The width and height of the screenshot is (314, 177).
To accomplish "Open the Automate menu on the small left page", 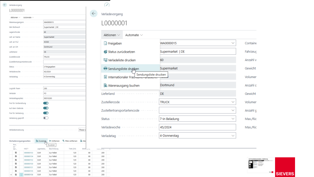I will (28, 17).
